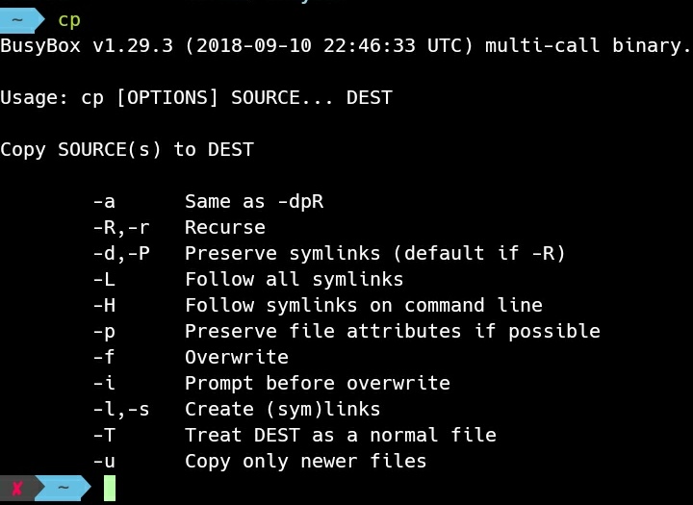Click the red X error status segment
This screenshot has width=693, height=505.
(x=17, y=489)
